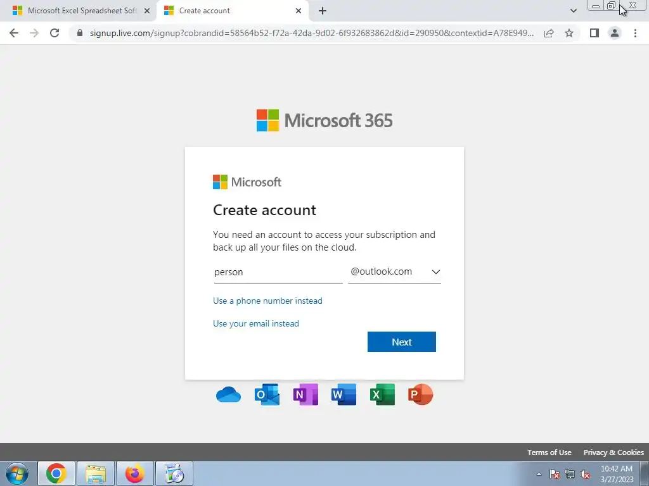The height and width of the screenshot is (486, 649).
Task: View site security lock information
Action: pos(80,33)
